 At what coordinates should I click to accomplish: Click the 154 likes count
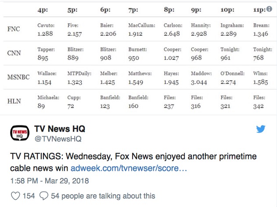[29, 196]
